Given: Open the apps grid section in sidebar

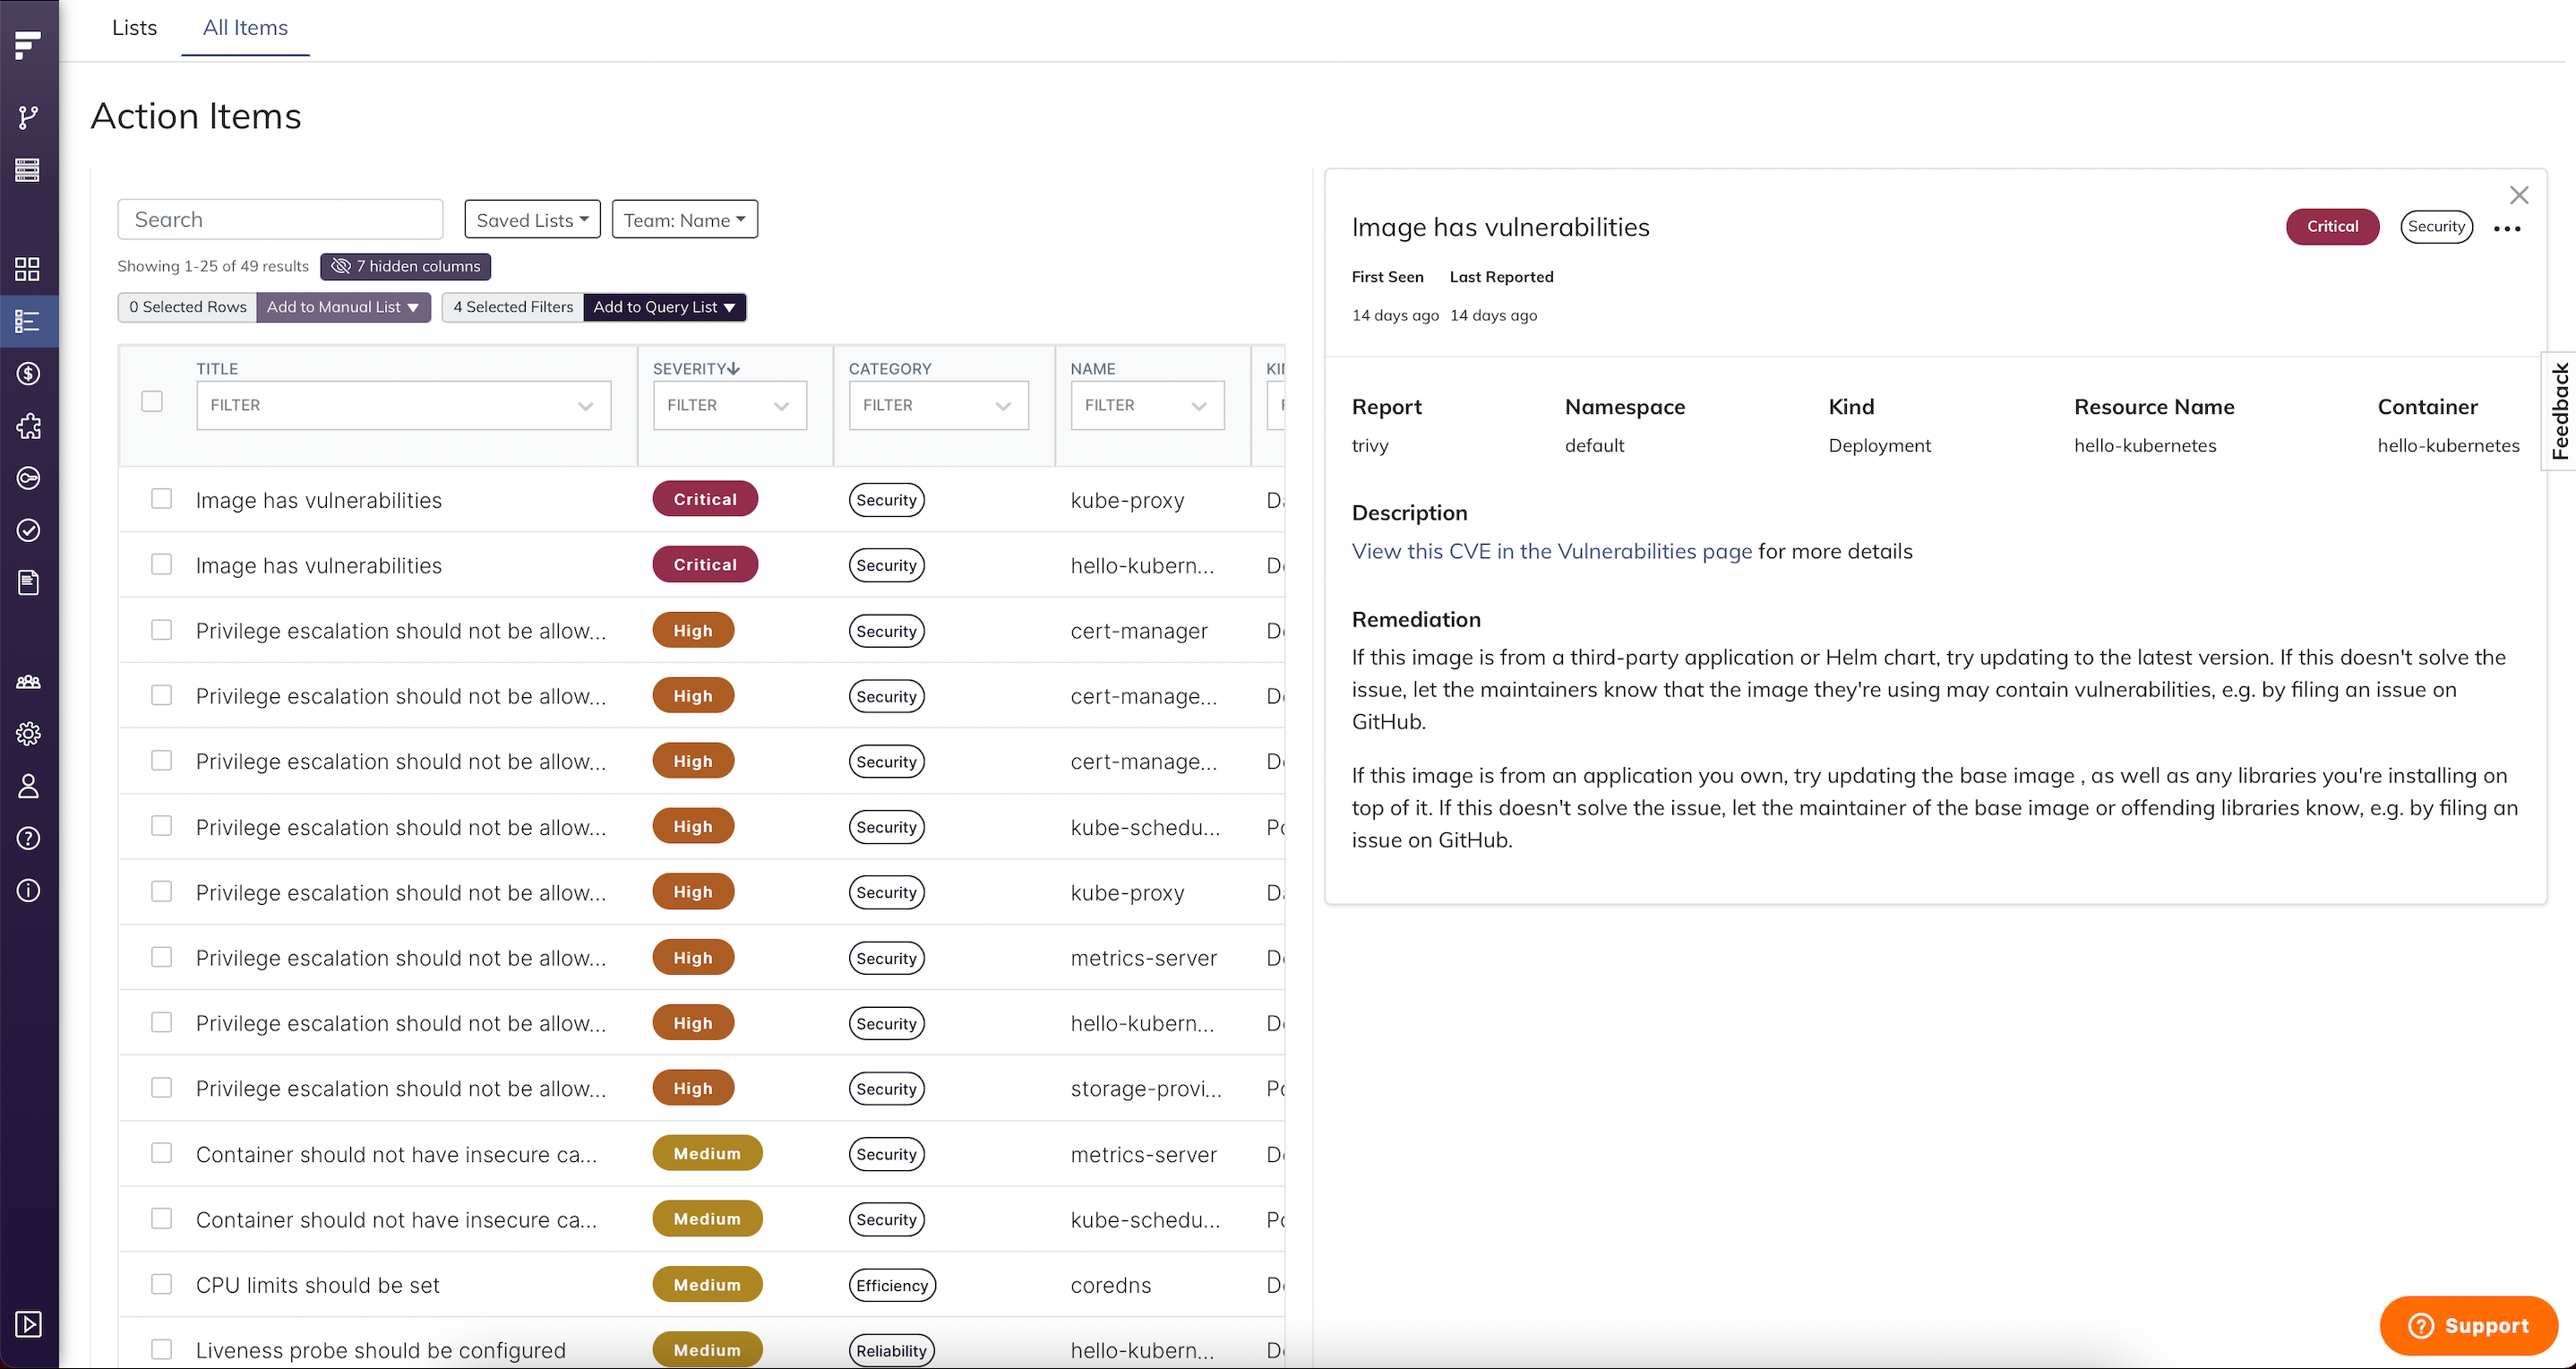Looking at the screenshot, I should point(28,268).
